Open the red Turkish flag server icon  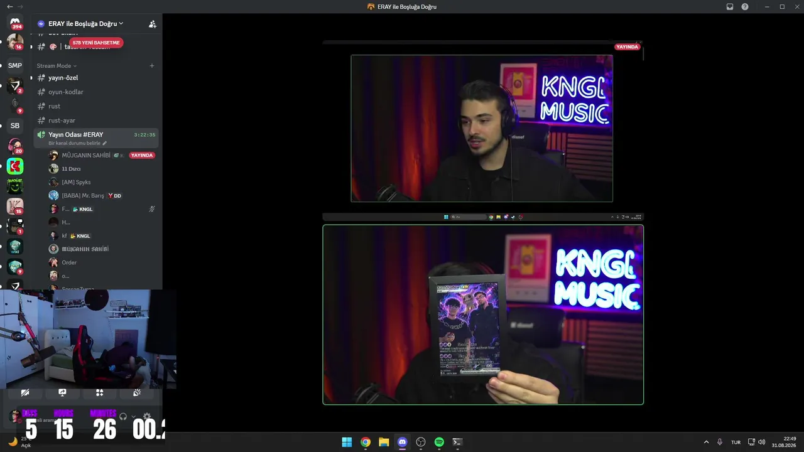[x=15, y=166]
